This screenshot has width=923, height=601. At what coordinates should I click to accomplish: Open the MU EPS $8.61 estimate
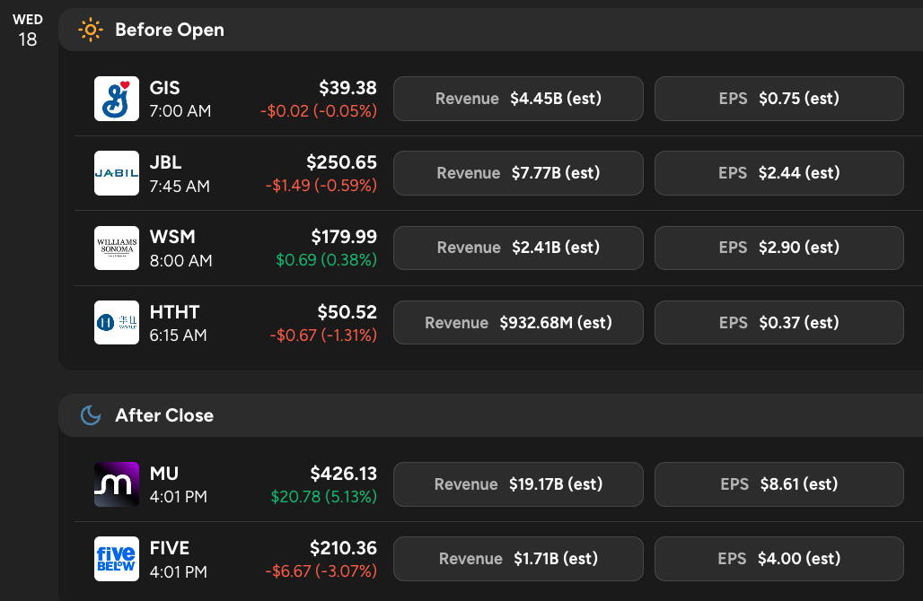(x=778, y=484)
